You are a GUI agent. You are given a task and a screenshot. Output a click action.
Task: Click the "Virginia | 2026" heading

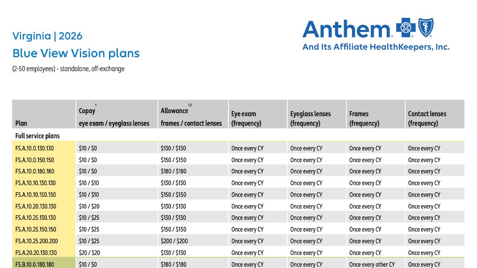pyautogui.click(x=47, y=36)
